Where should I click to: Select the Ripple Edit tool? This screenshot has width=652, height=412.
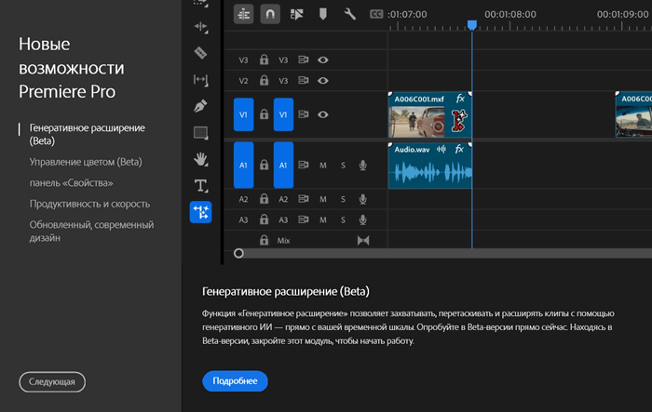coord(201,27)
